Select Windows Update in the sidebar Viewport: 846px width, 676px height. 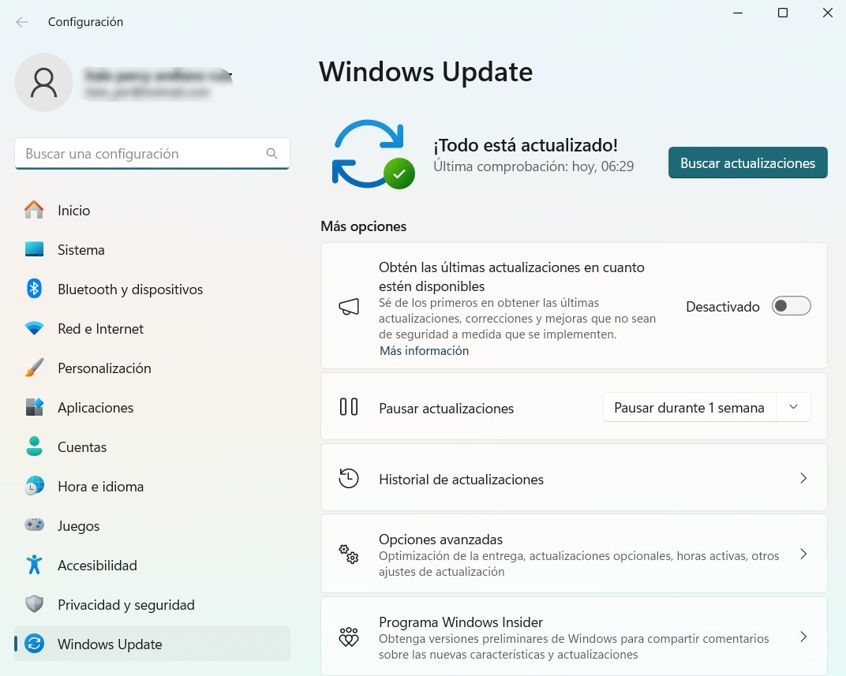pyautogui.click(x=152, y=644)
